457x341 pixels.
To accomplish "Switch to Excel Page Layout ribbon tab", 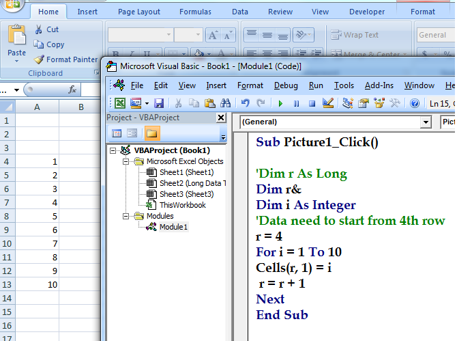I will click(139, 12).
